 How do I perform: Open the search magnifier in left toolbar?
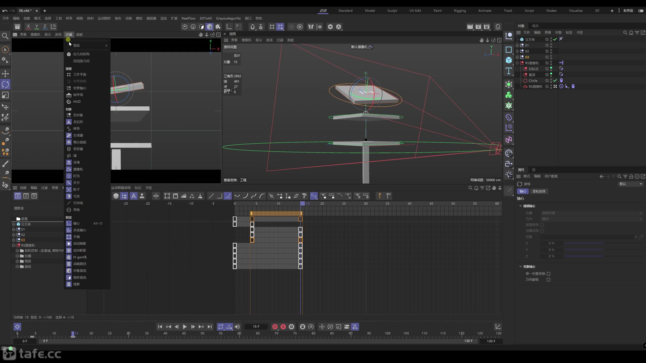(5, 36)
